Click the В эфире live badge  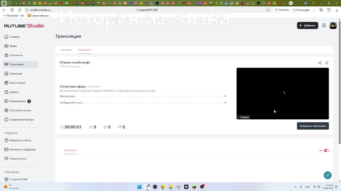243,117
